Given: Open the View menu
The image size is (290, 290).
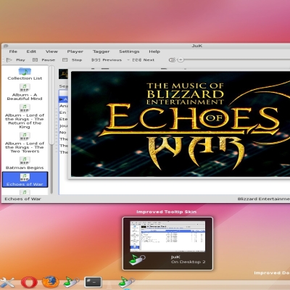Looking at the screenshot, I should (x=51, y=51).
